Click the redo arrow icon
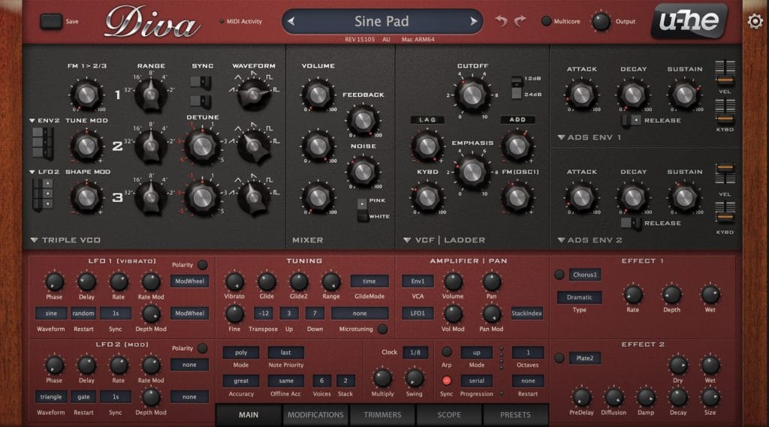The height and width of the screenshot is (427, 769). tap(520, 21)
